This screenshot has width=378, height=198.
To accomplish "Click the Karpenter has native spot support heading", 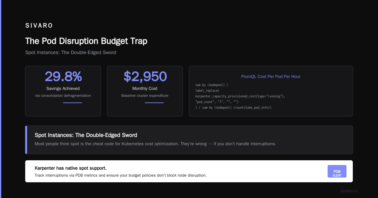I will coord(71,168).
